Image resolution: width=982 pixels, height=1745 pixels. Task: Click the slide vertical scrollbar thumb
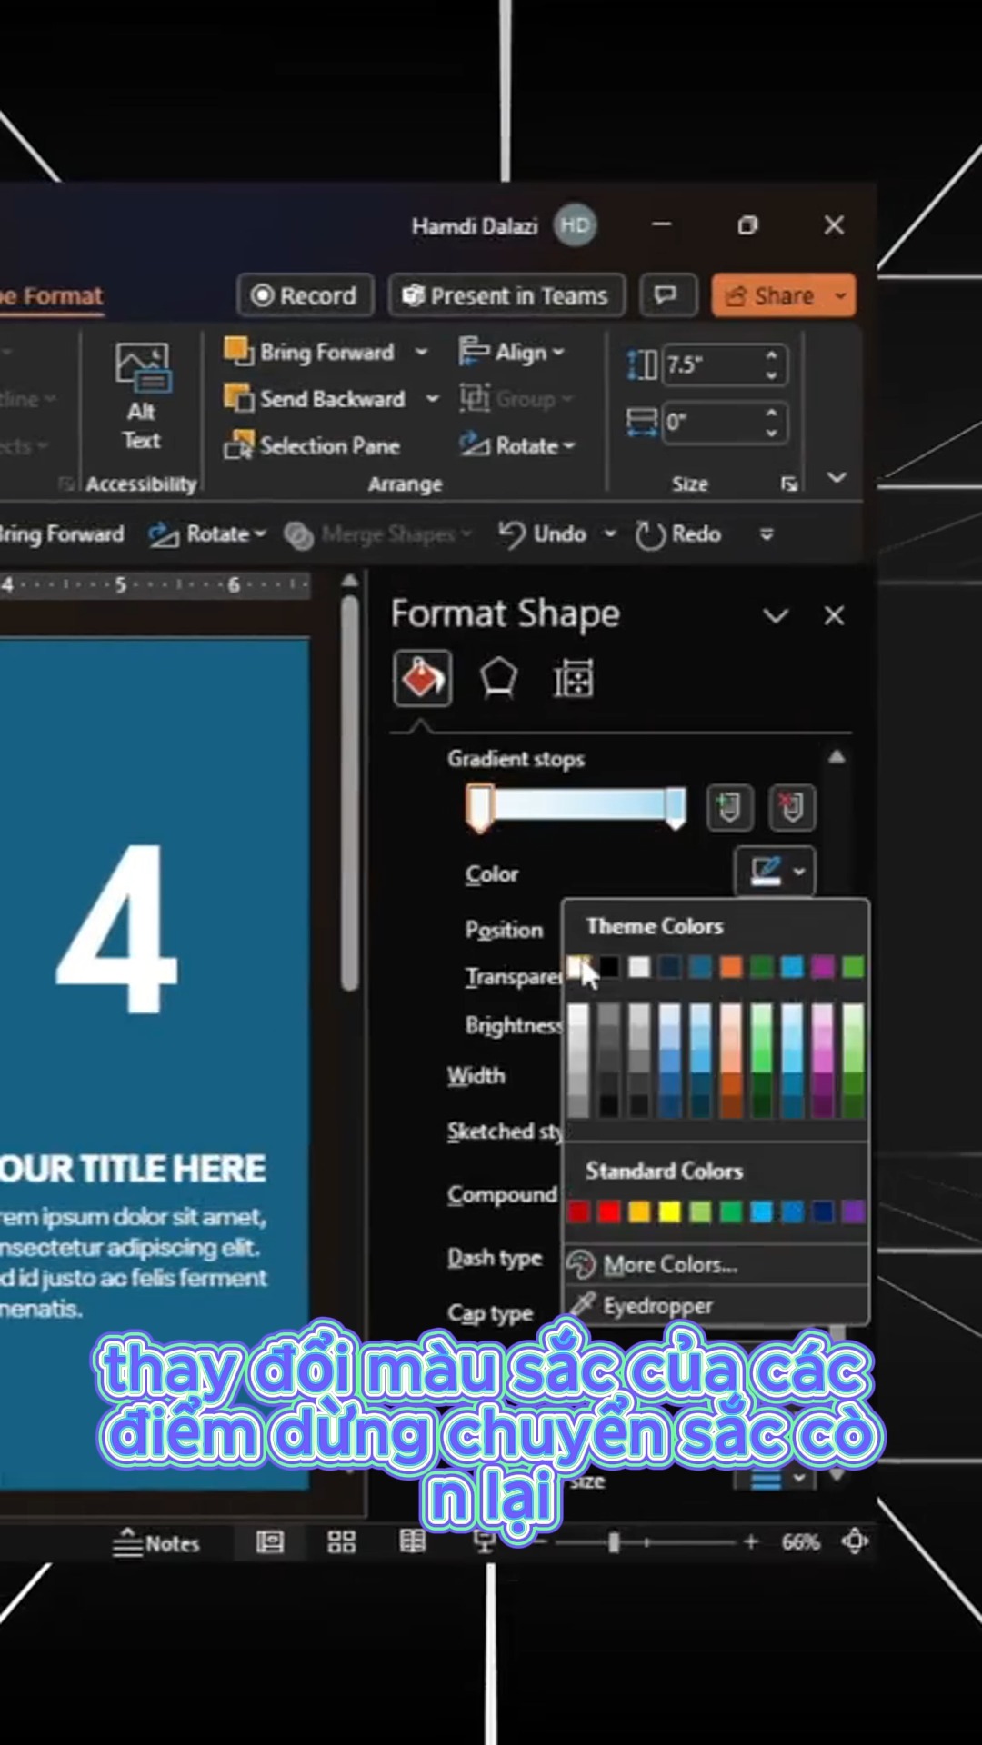click(350, 791)
